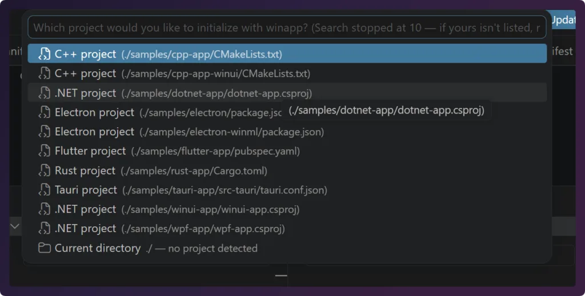Select C++ project cpp-app-winui entry
585x296 pixels.
pyautogui.click(x=287, y=74)
